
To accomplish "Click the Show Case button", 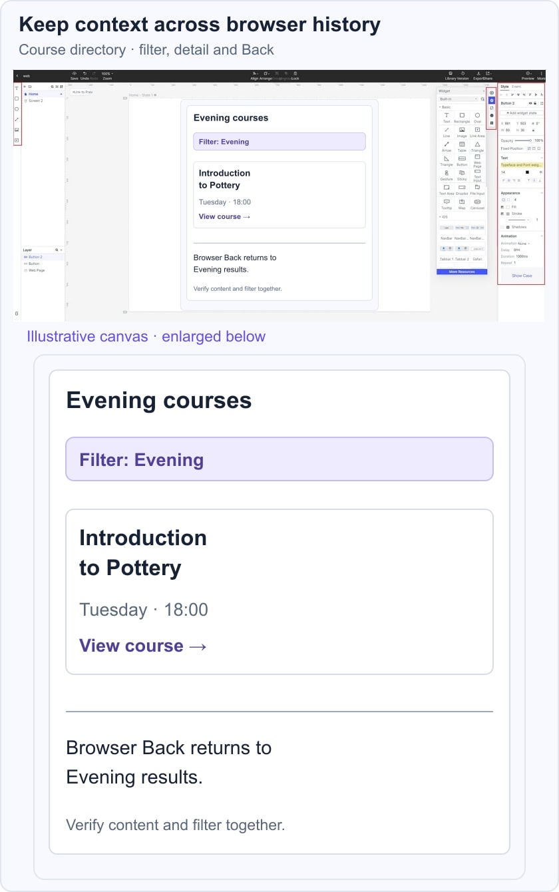I will (x=522, y=276).
